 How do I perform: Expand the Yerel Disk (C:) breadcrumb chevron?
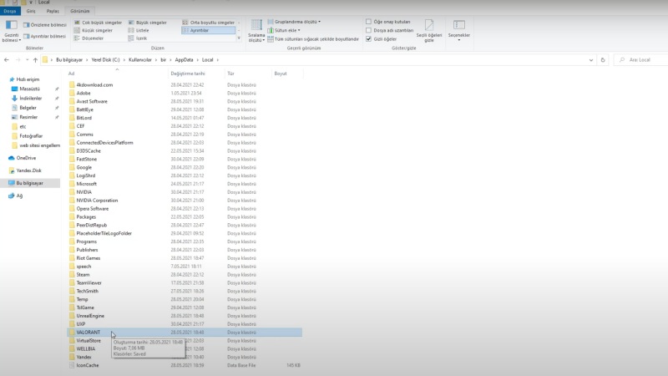tap(124, 59)
